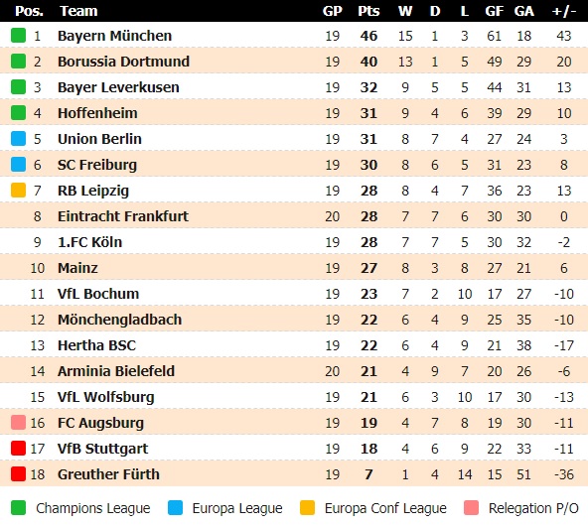Sort table by Pts column header

(x=368, y=11)
